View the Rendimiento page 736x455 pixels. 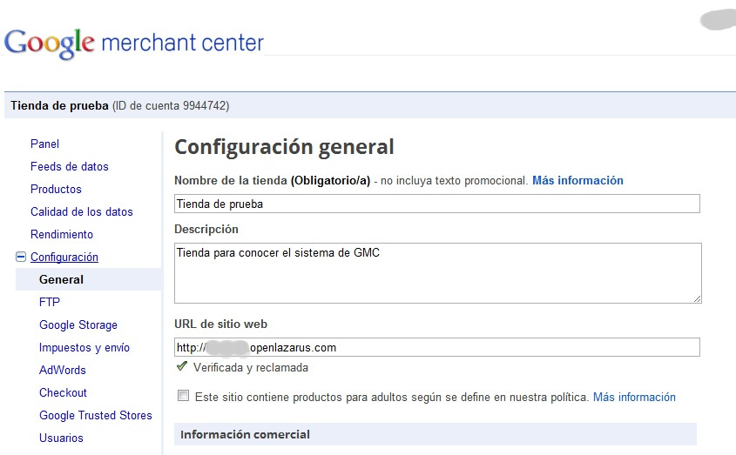pos(62,234)
